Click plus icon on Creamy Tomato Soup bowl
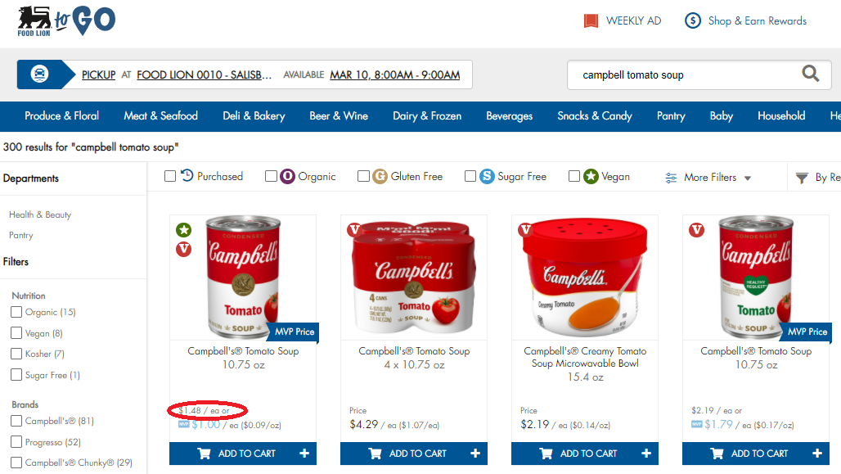 point(645,453)
